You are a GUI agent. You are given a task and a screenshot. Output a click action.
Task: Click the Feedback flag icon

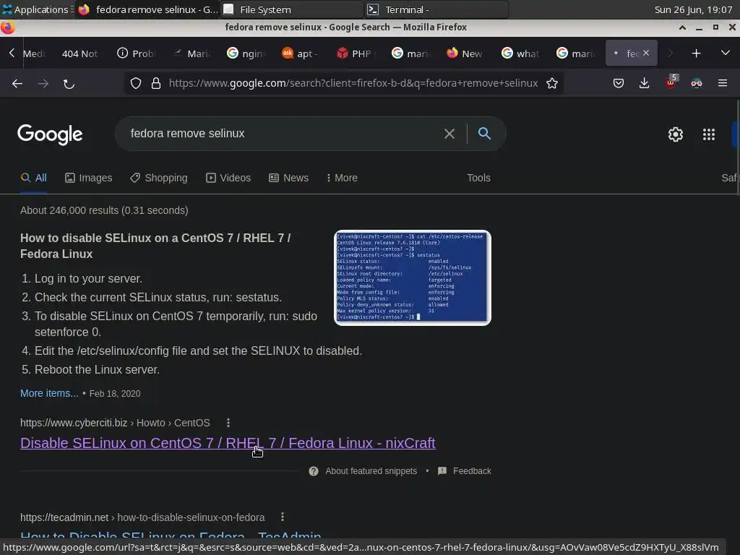tap(442, 471)
